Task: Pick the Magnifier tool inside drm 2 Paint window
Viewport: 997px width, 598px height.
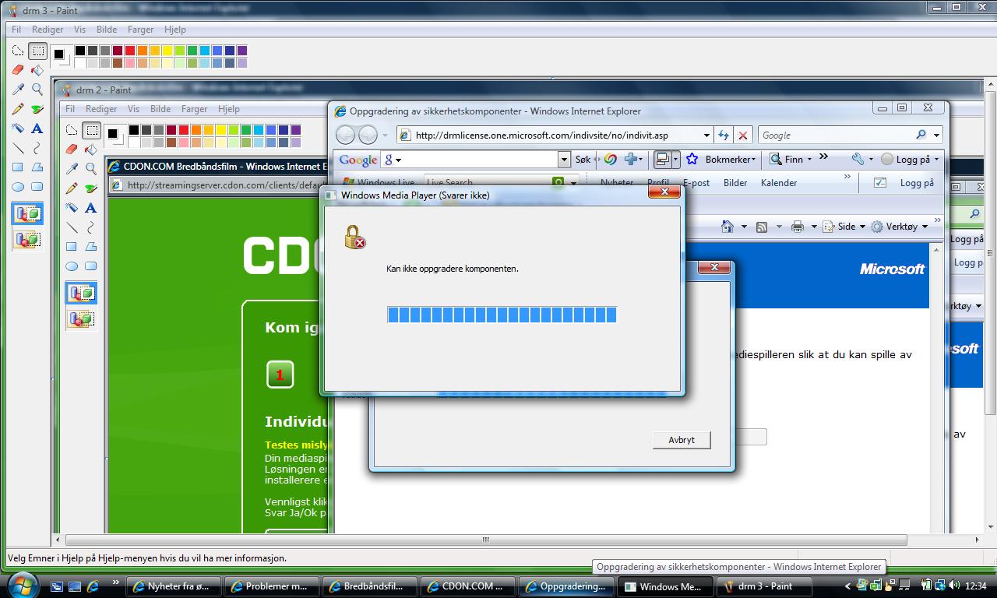Action: (x=90, y=168)
